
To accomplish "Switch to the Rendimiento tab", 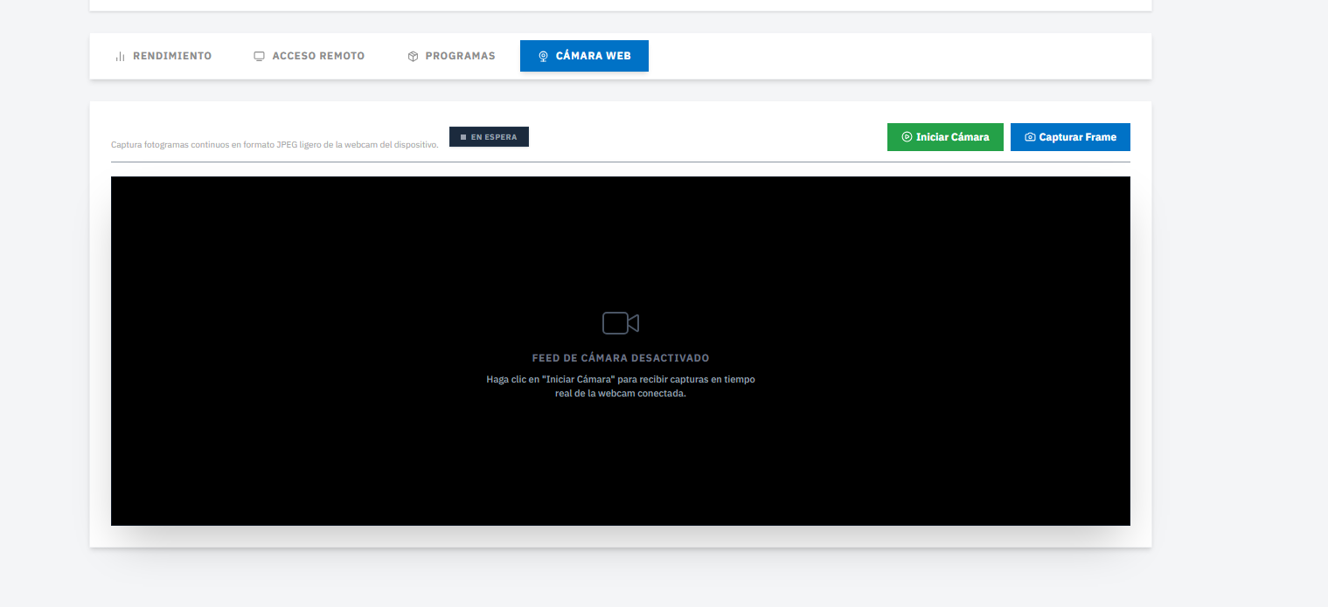I will tap(163, 56).
